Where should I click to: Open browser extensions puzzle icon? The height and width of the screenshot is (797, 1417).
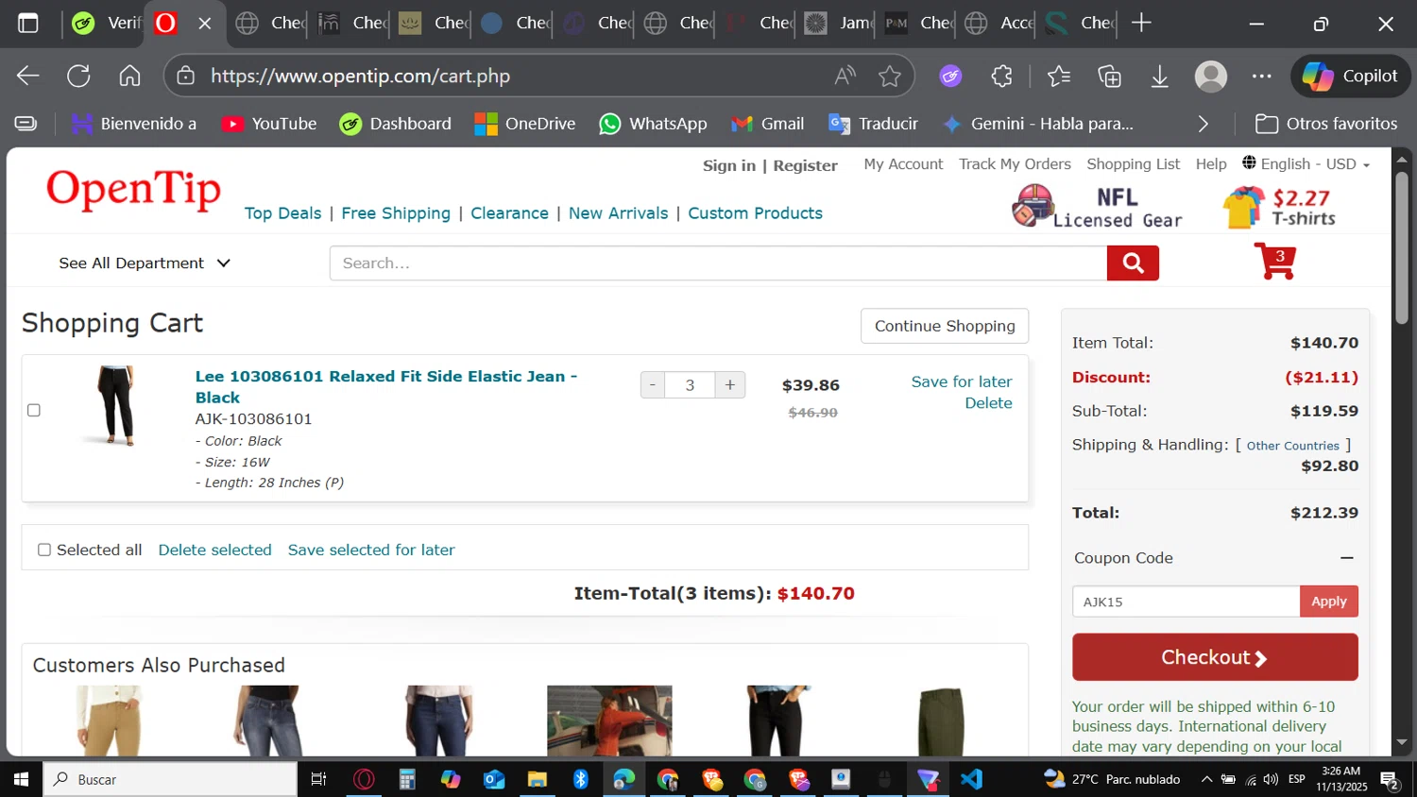coord(1001,76)
